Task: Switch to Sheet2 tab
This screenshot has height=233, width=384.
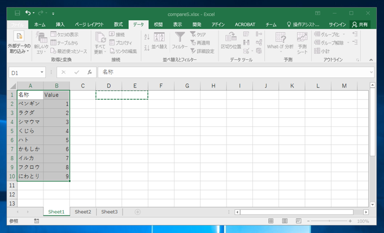Action: (x=83, y=212)
